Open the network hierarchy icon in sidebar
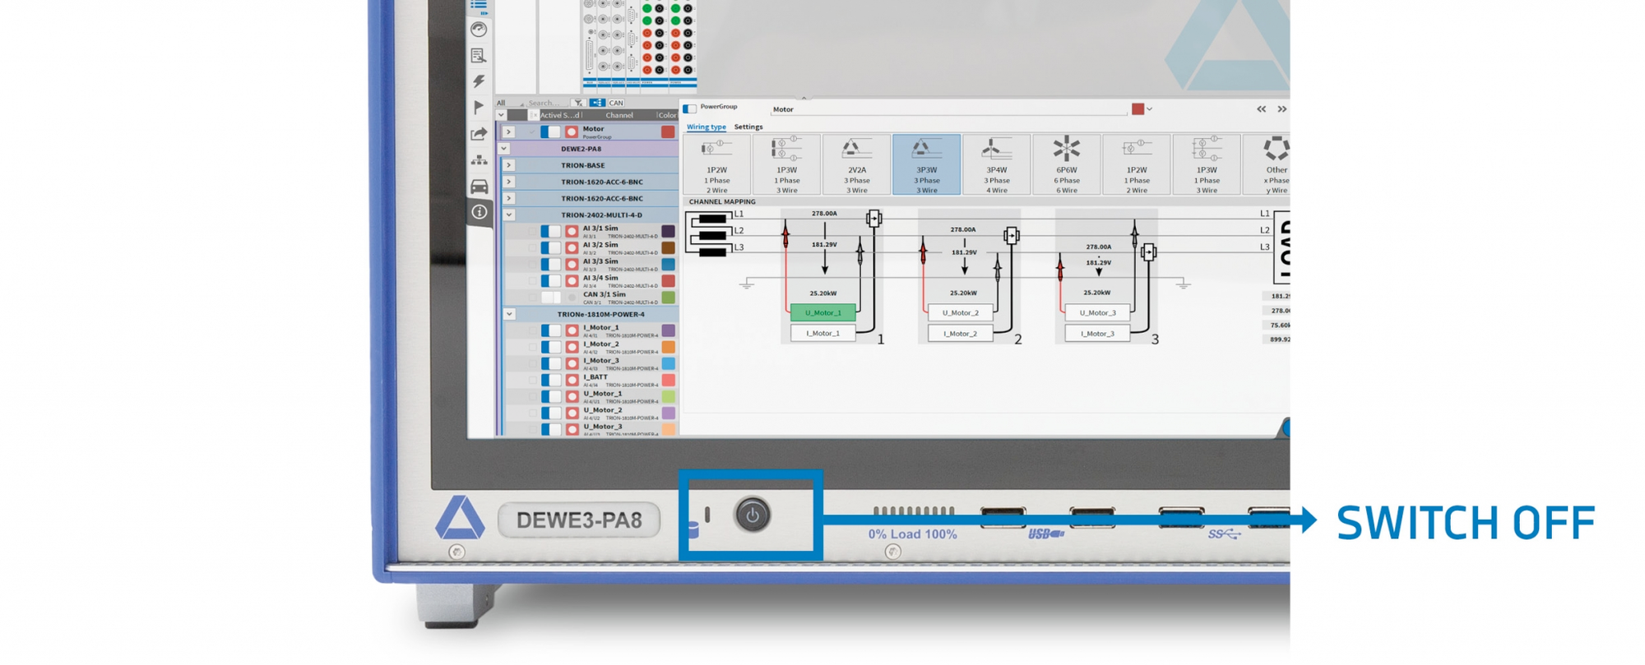The width and height of the screenshot is (1645, 665). (x=479, y=160)
